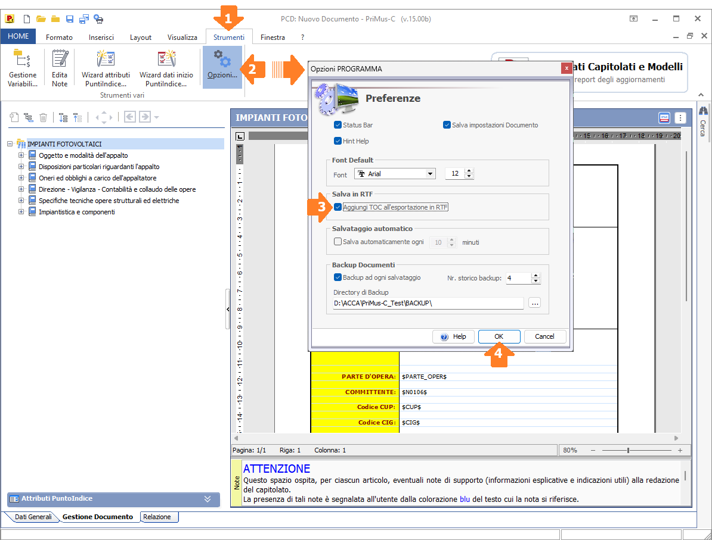Collapse IMPIANTI FOTOVOLTAICI tree root

point(10,143)
